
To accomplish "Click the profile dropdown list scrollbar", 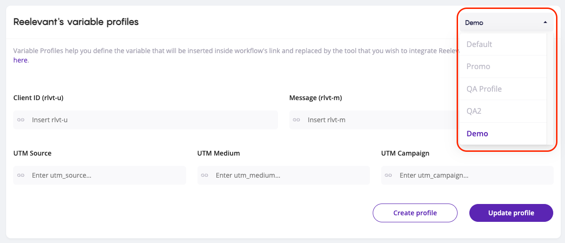I will (550, 89).
